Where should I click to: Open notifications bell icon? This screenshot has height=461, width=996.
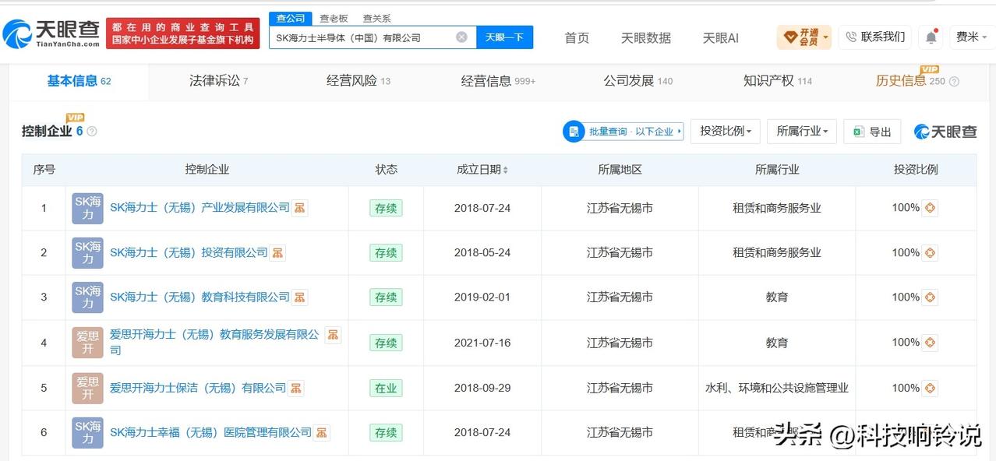tap(931, 37)
